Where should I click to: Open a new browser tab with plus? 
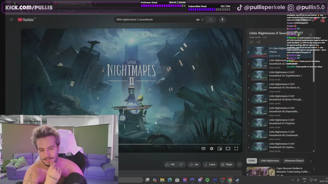[96, 4]
